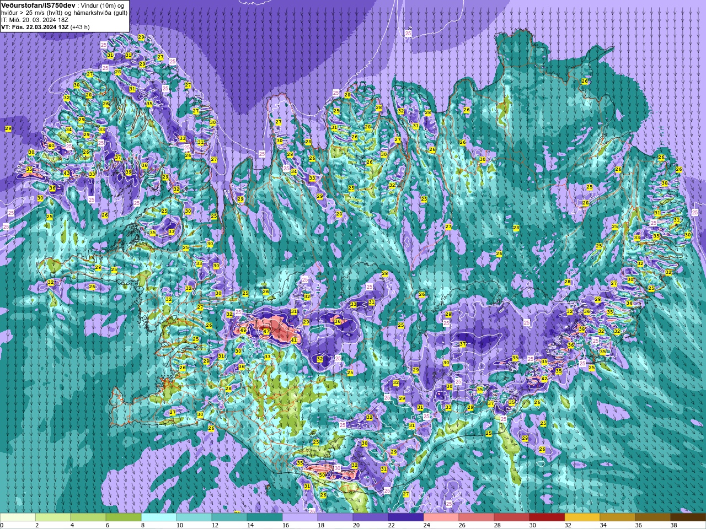
Task: Pick the 28–30 m/s red legend swatch
Action: point(512,517)
